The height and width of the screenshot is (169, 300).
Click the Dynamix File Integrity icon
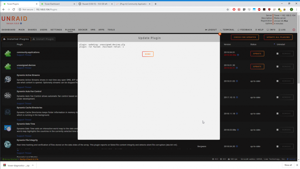pos(8,144)
